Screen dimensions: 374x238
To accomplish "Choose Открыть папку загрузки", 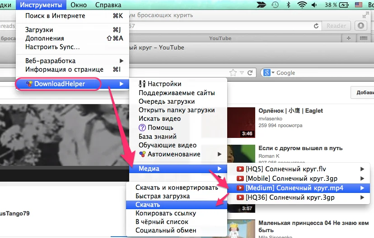I will (x=178, y=110).
